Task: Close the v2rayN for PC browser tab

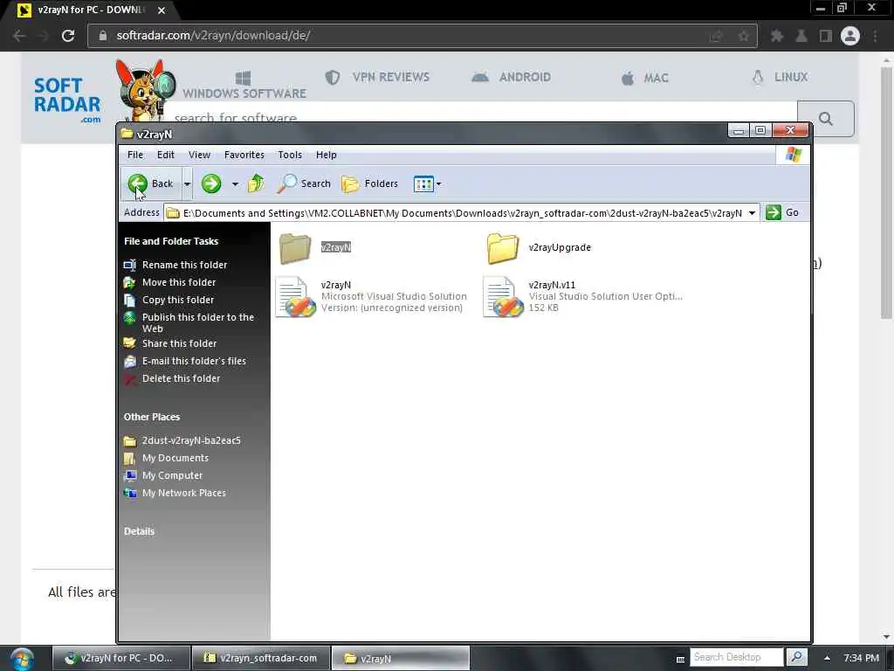Action: 162,10
